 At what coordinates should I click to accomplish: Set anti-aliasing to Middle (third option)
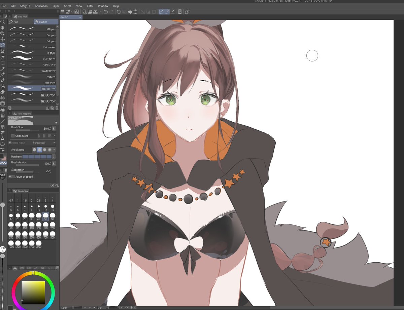(x=44, y=149)
